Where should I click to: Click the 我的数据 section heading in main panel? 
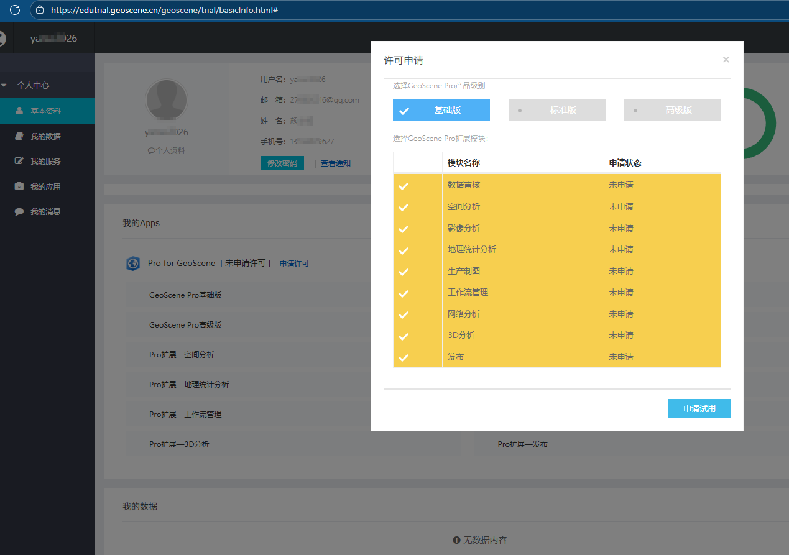pos(140,507)
